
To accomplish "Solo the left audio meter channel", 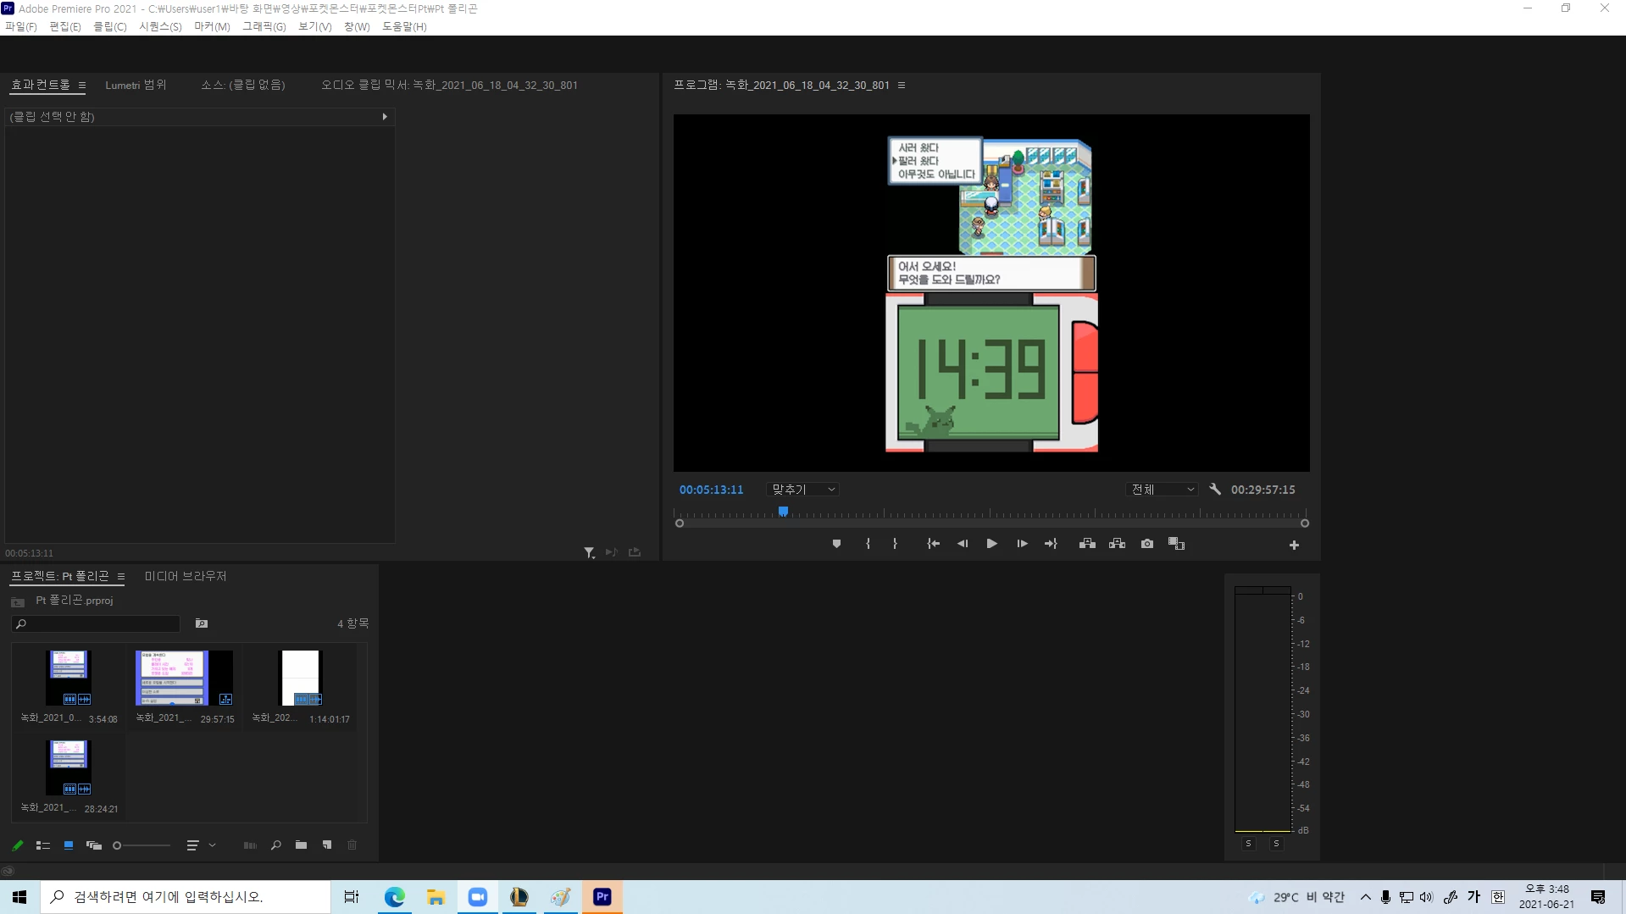I will 1248,844.
